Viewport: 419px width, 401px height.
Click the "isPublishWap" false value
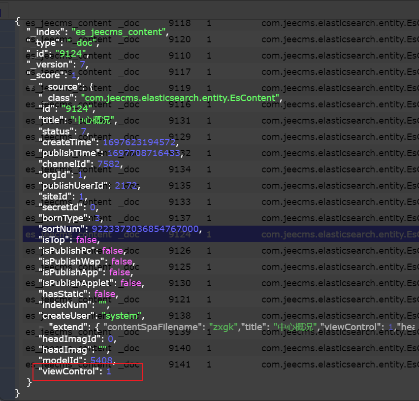[122, 262]
